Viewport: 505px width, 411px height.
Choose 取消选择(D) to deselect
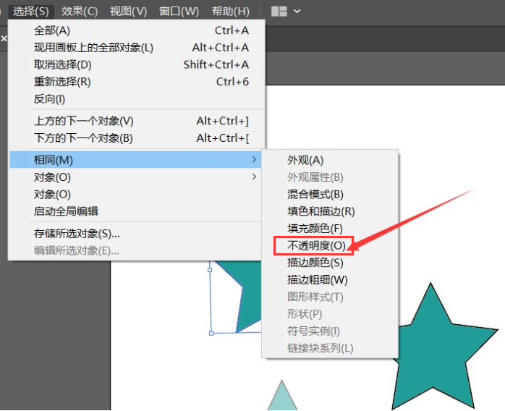click(137, 64)
